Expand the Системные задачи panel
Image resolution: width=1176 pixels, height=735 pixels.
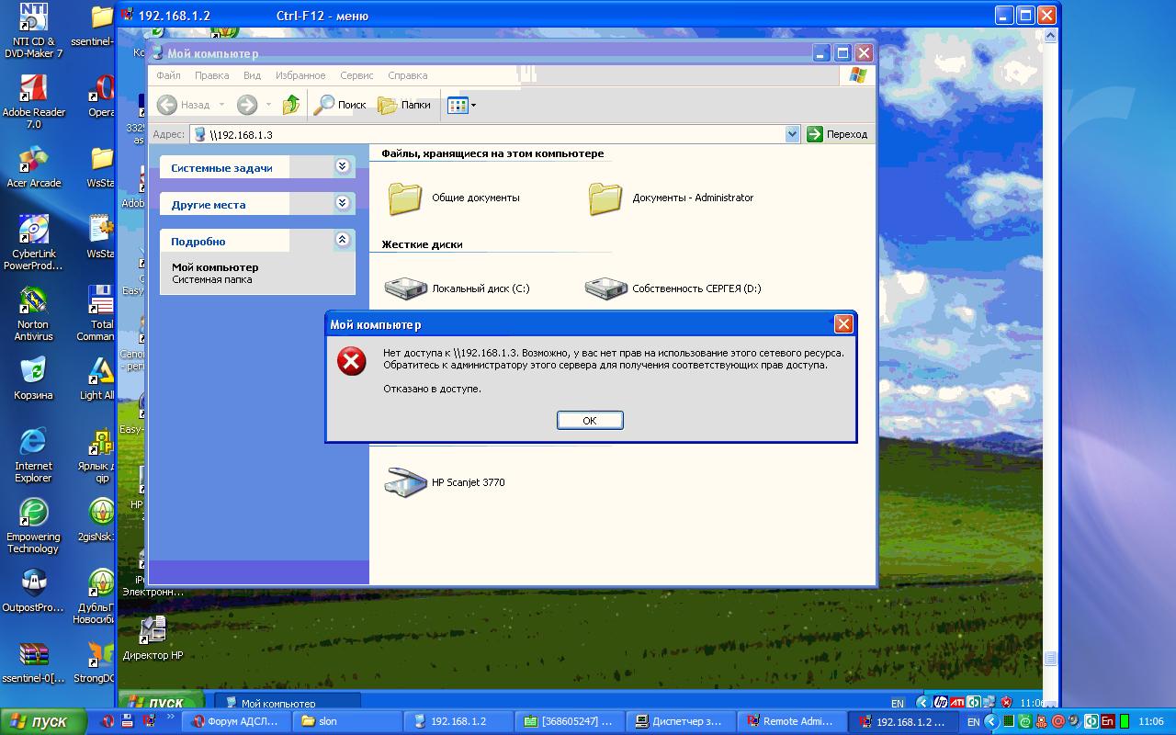click(x=342, y=166)
